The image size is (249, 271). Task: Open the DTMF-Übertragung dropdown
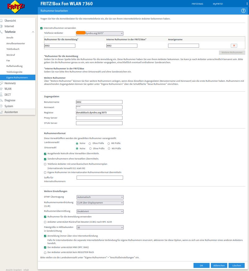click(100, 197)
